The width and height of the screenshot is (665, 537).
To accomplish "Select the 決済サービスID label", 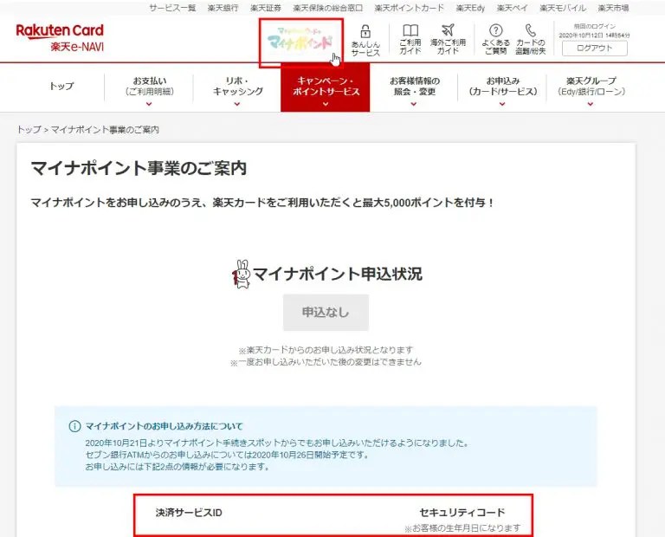I will tap(189, 513).
